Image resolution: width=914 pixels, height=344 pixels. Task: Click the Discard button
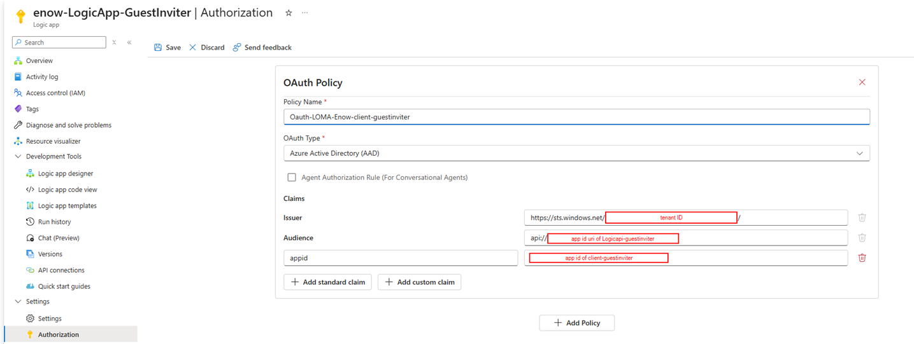207,48
